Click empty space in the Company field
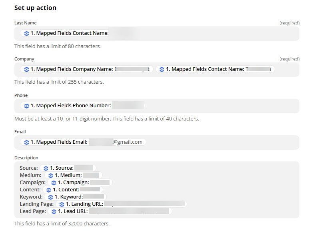Viewport: 313px width, 231px height. [287, 69]
